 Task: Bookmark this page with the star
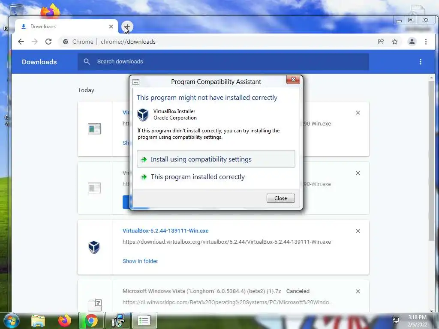click(395, 42)
